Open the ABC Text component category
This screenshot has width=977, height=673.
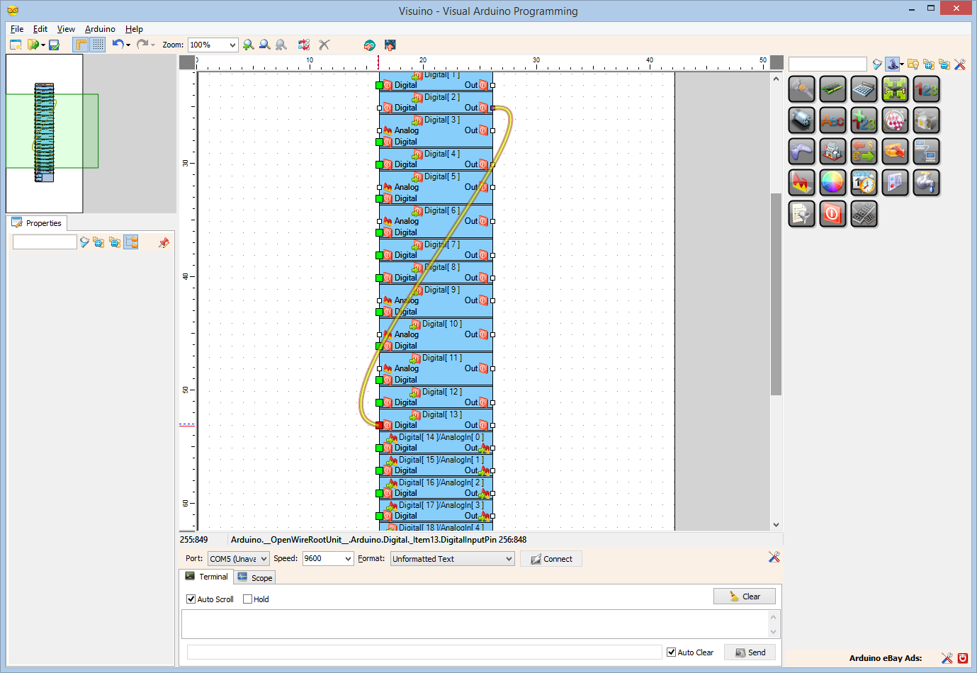[x=832, y=120]
